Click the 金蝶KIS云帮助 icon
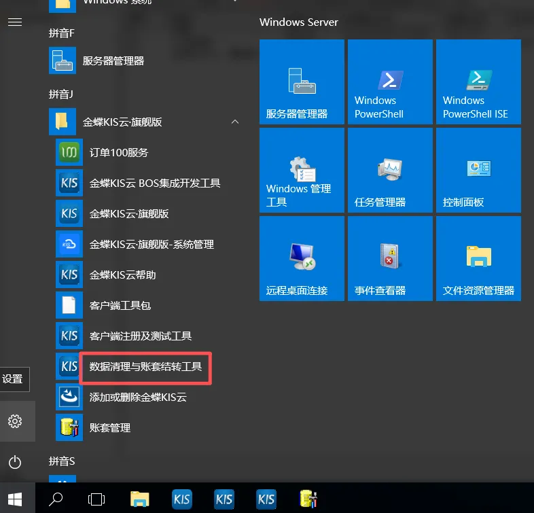This screenshot has width=534, height=513. (x=69, y=275)
